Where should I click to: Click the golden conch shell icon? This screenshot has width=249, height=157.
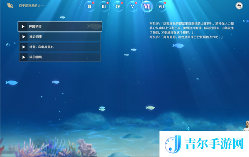pos(10,6)
